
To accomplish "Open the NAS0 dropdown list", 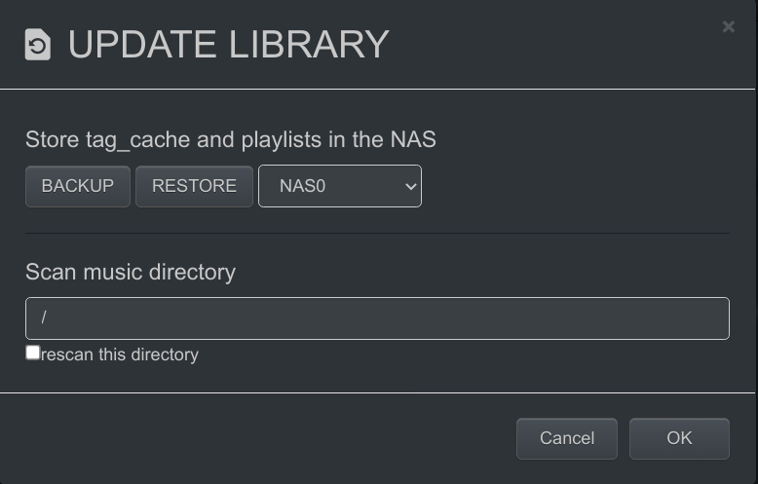I will [x=340, y=186].
